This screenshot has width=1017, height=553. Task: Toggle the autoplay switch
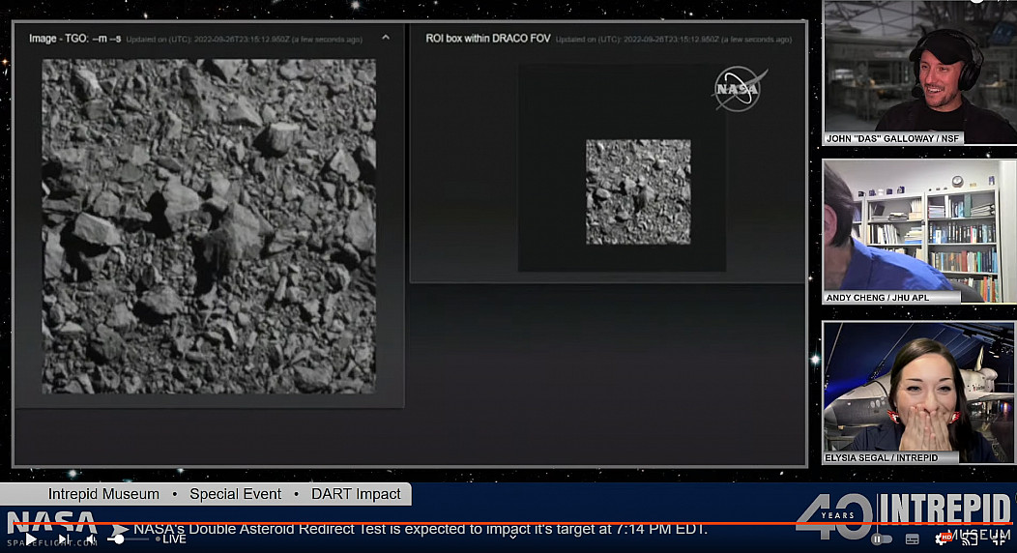pyautogui.click(x=881, y=538)
